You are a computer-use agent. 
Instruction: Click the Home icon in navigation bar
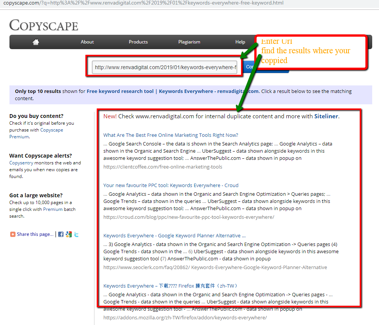click(x=36, y=42)
